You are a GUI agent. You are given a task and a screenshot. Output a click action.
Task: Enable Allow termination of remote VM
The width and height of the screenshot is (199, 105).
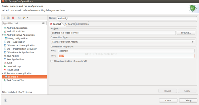[52, 61]
